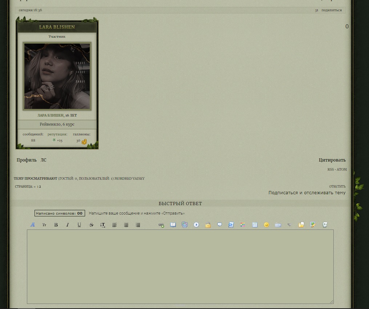Screen dimensions: 369x309
Task: Click the message count 88
Action: coord(33,140)
